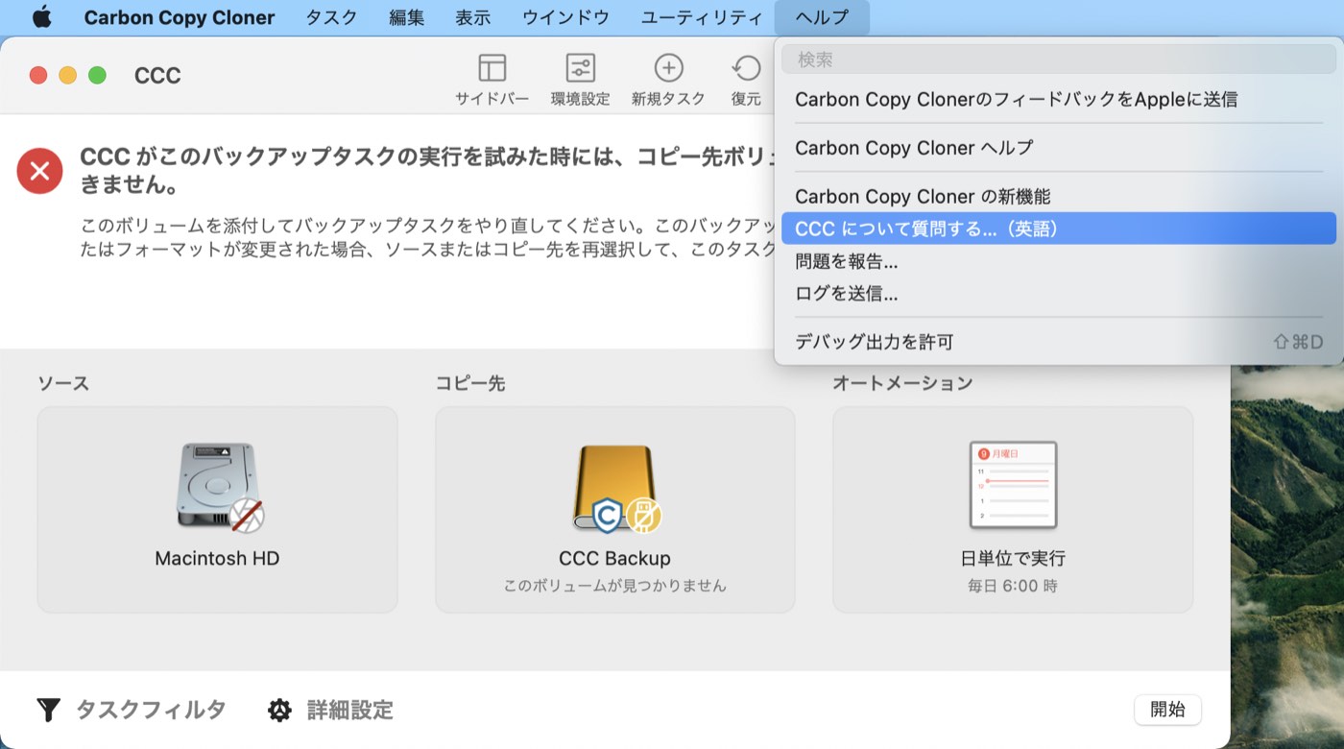1344x749 pixels.
Task: Click the CCC Backup label
Action: tap(614, 558)
